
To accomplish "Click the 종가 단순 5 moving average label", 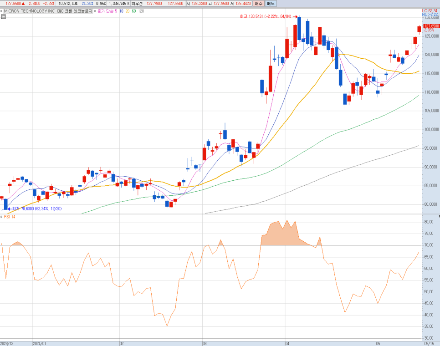I will click(x=107, y=11).
